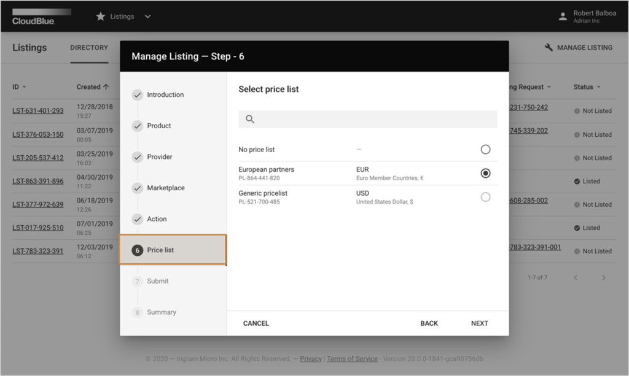The image size is (629, 376).
Task: Open the Submit step in the wizard
Action: [x=157, y=281]
